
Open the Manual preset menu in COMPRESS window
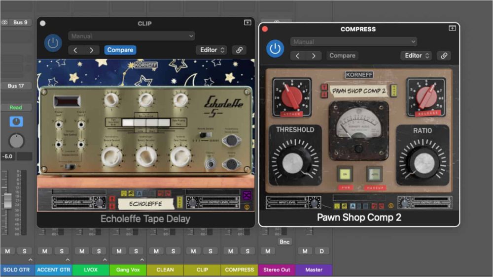353,42
